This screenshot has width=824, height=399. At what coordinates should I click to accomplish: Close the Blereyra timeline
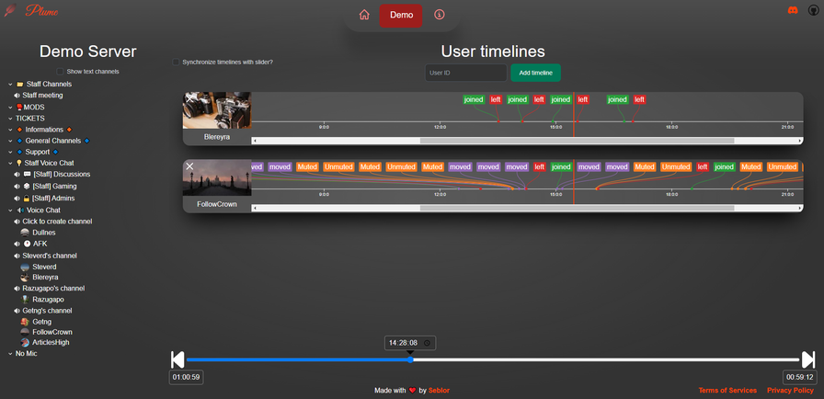tap(190, 98)
